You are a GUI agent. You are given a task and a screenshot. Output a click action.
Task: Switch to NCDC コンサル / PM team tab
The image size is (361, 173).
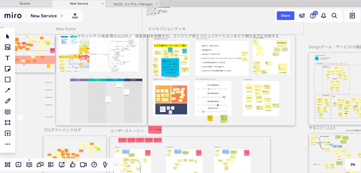(133, 4)
